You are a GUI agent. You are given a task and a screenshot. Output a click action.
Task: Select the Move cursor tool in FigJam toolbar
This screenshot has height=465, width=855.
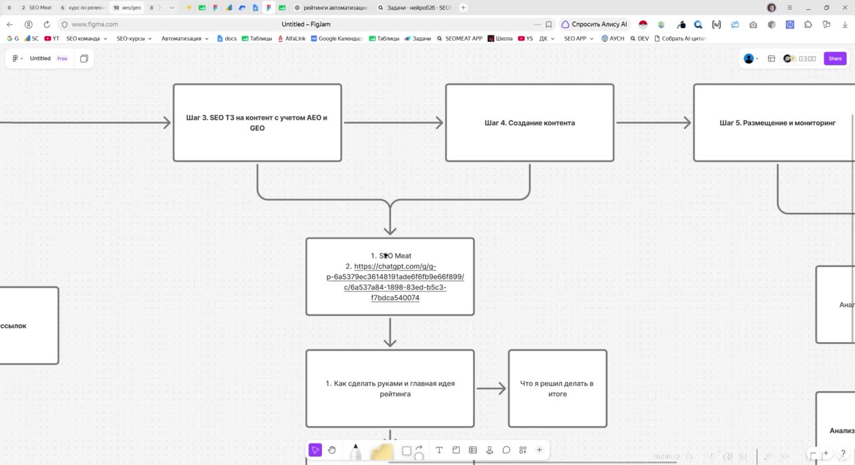315,450
